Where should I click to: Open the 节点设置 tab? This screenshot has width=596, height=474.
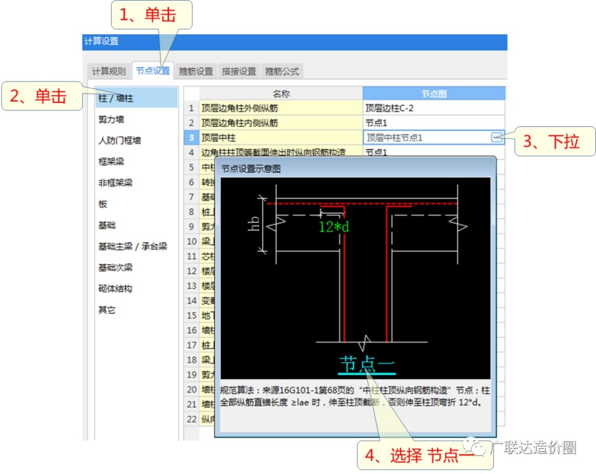click(x=153, y=71)
